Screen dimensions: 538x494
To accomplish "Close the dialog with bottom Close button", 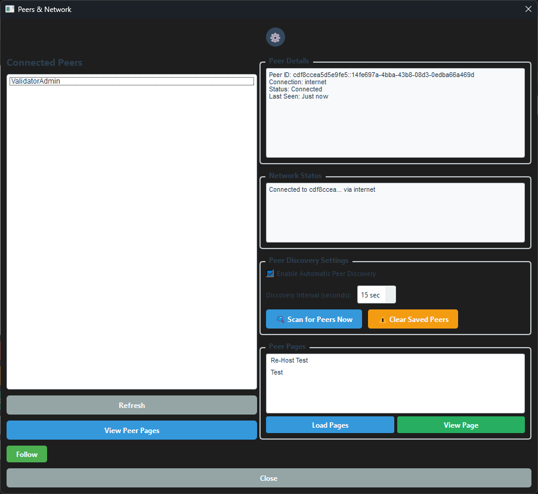I will pyautogui.click(x=268, y=478).
